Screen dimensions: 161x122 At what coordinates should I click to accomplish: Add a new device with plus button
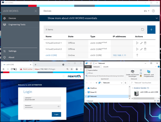151,30
